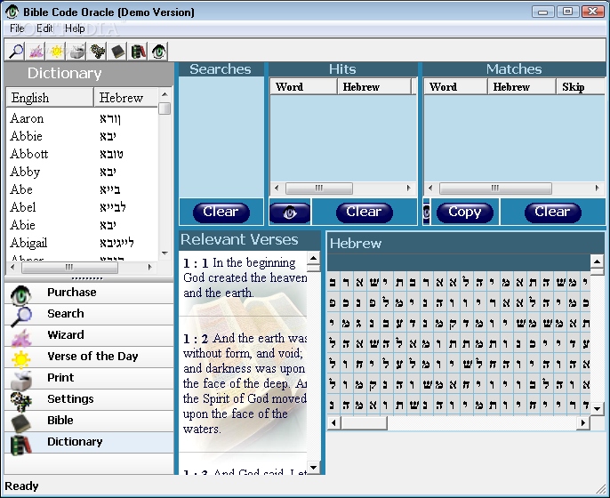Click Matches panel scroll-left arrow
This screenshot has height=498, width=610.
(x=430, y=189)
